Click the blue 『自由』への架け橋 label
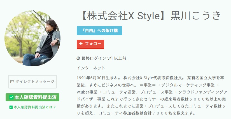This screenshot has width=231, height=119. coord(99,31)
